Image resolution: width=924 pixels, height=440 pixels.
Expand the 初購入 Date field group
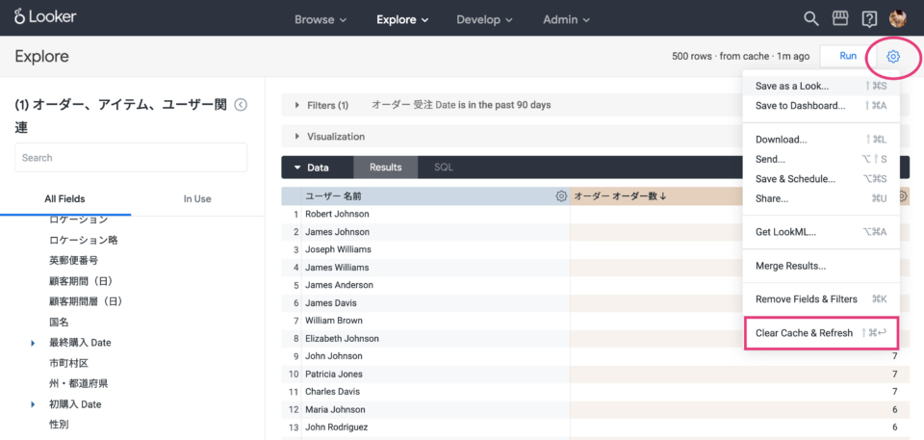pyautogui.click(x=33, y=404)
